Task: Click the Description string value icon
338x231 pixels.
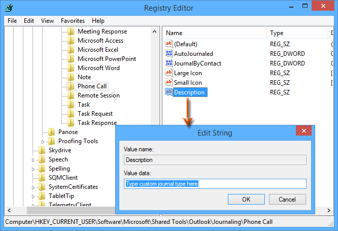Action: [169, 92]
